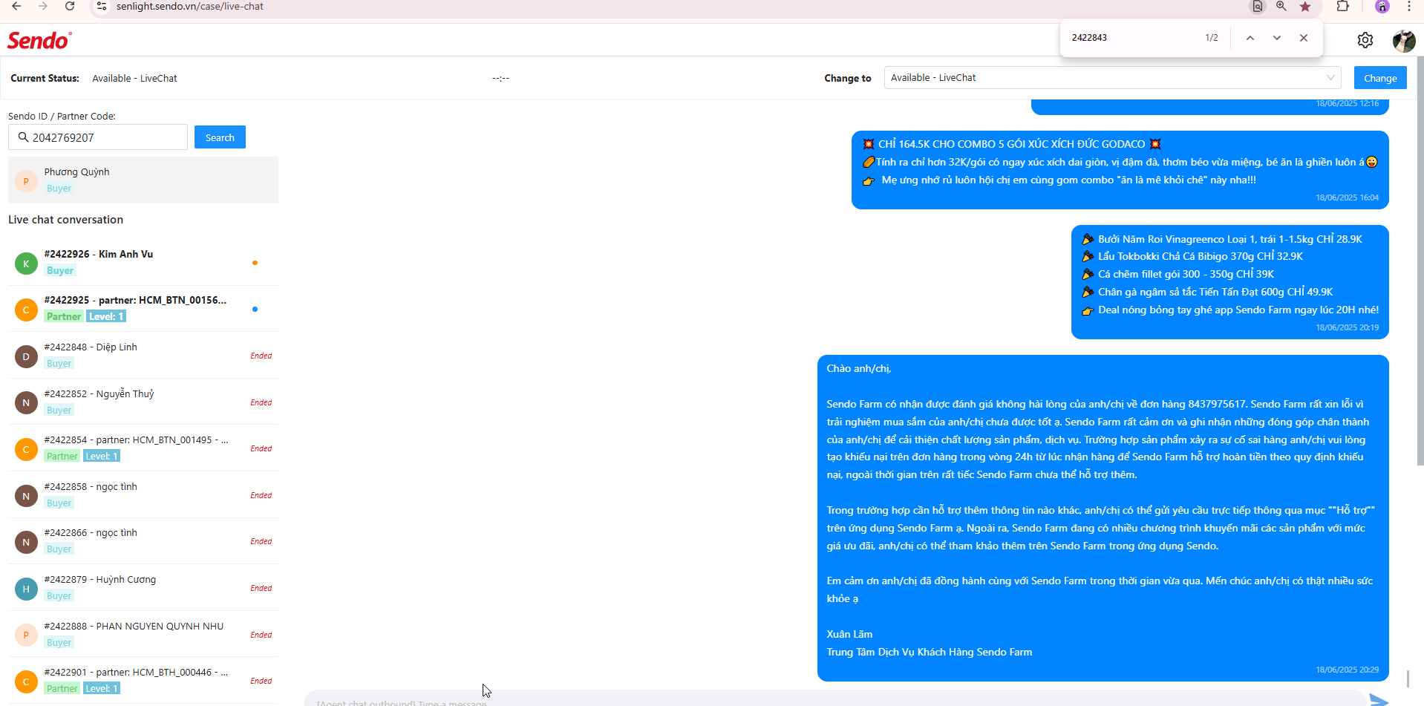
Task: Open browser zoom magnifier icon
Action: (1281, 7)
